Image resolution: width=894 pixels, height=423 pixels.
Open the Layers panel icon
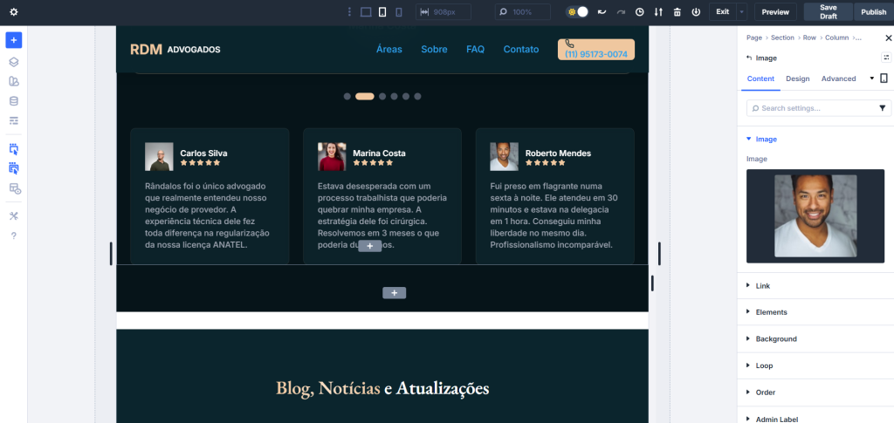tap(14, 62)
